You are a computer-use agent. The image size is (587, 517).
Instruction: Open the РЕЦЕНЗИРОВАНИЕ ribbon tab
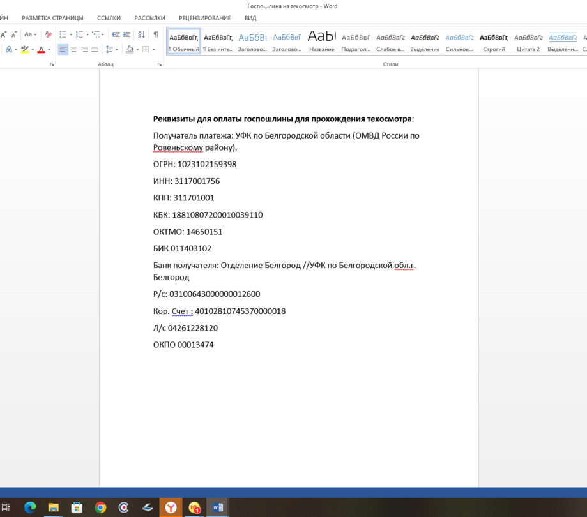[204, 18]
